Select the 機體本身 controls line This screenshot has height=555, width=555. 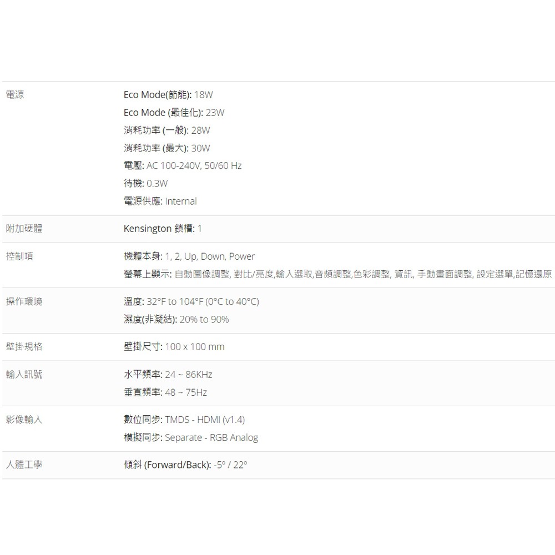(189, 256)
